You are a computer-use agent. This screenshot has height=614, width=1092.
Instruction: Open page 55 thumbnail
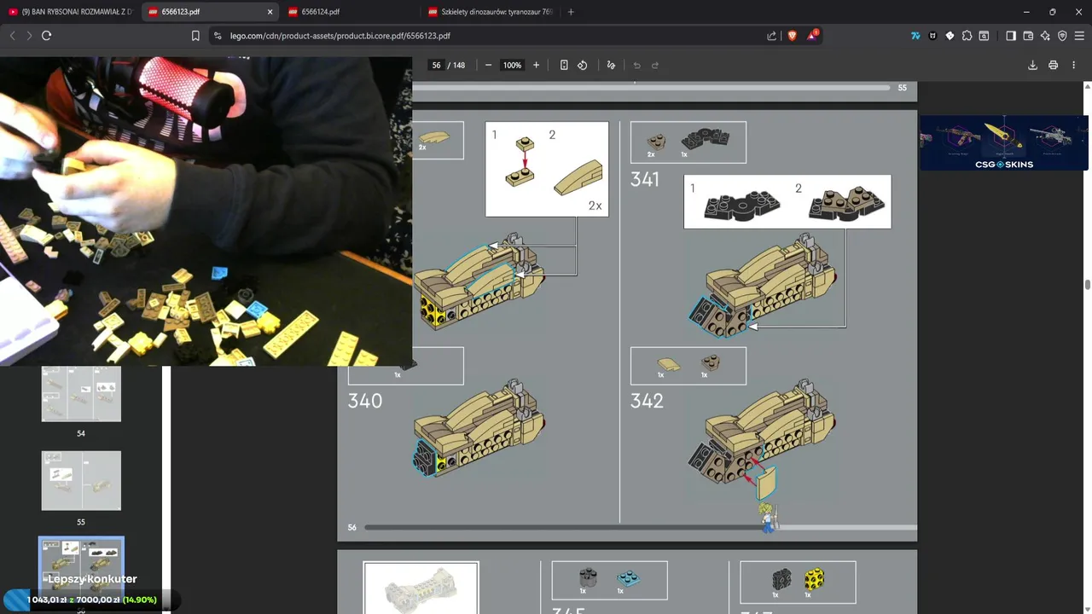point(81,481)
